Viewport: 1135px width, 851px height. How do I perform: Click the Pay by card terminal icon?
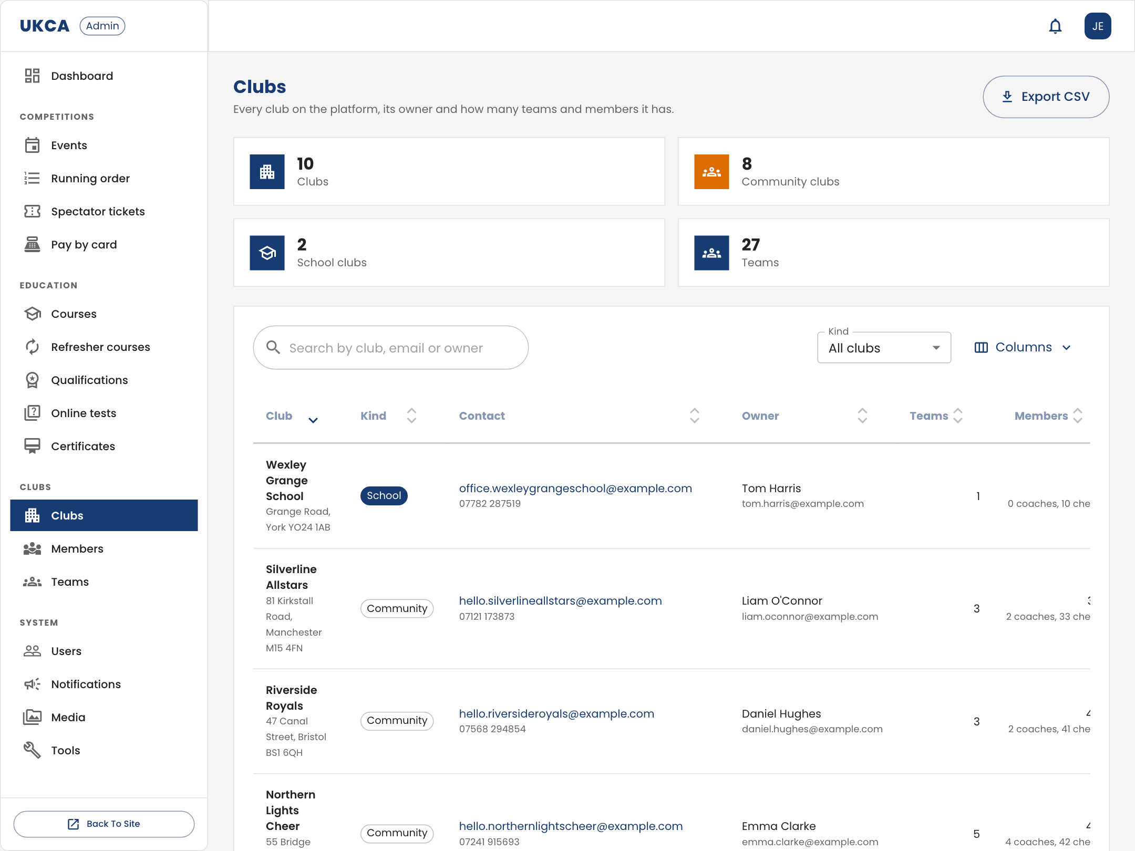click(x=32, y=244)
